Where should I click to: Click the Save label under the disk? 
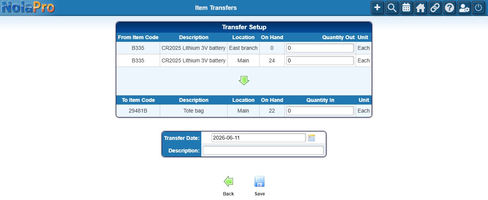point(260,194)
